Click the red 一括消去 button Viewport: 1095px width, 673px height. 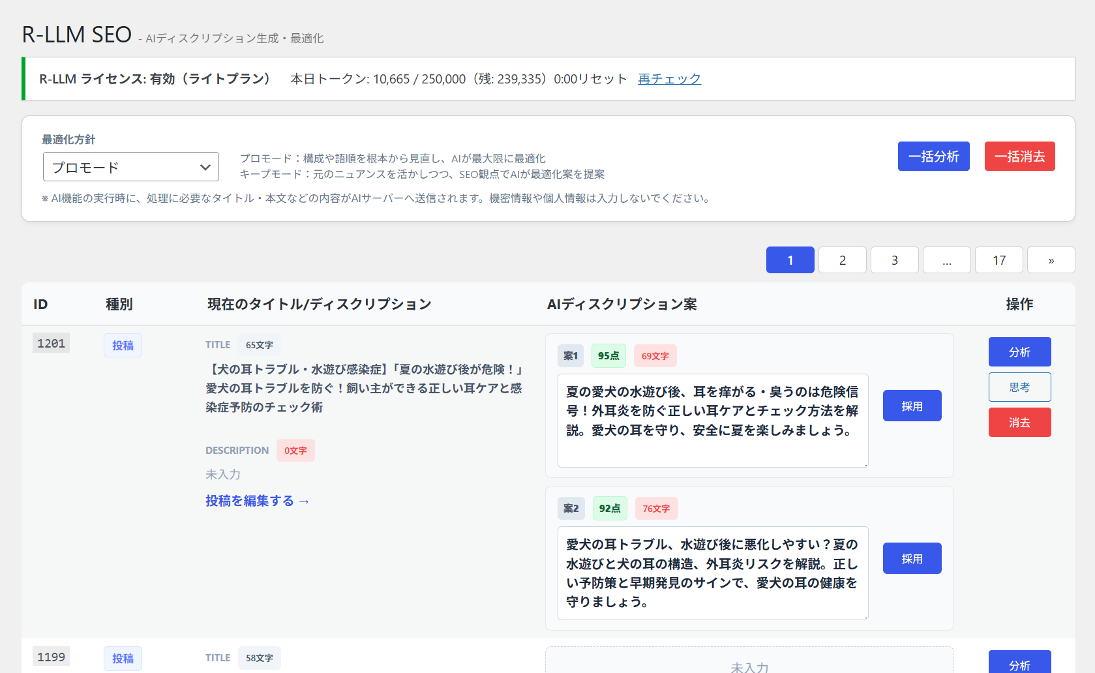point(1019,156)
